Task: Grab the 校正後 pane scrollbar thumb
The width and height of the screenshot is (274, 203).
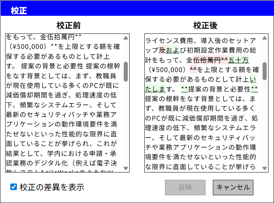Action: [x=264, y=71]
